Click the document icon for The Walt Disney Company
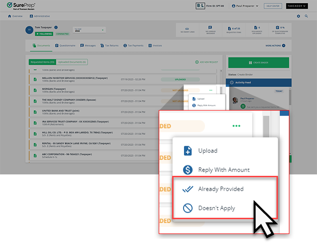 click(35, 102)
